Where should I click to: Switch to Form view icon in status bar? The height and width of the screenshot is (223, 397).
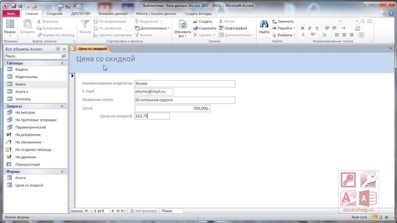click(x=375, y=217)
